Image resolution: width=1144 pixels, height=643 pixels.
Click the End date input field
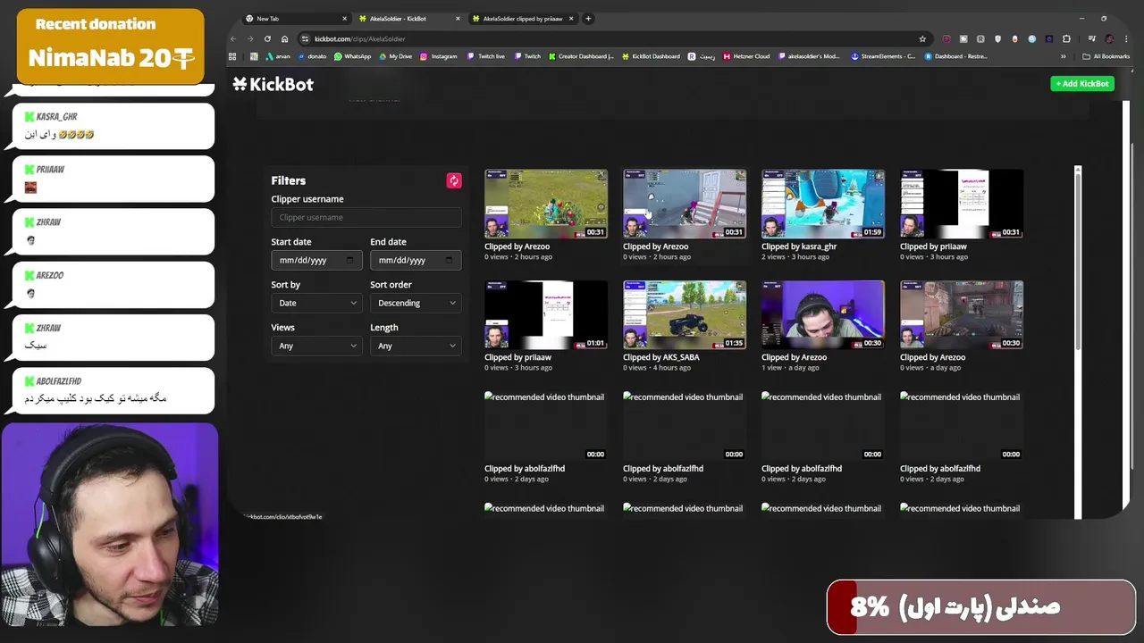click(x=416, y=260)
